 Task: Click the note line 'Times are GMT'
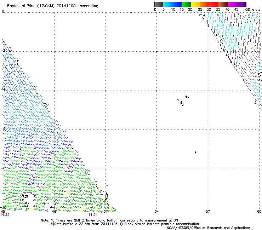coord(68,220)
